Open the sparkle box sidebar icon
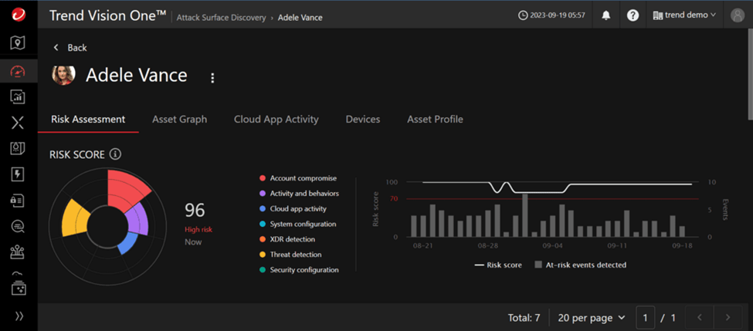The width and height of the screenshot is (753, 331). pos(19,288)
